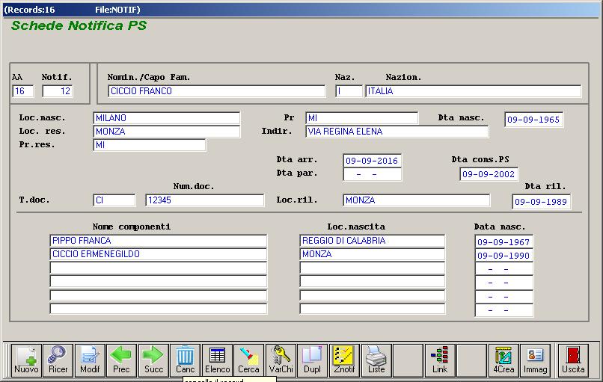
Task: Click the Cerca flashlight find icon
Action: 249,360
